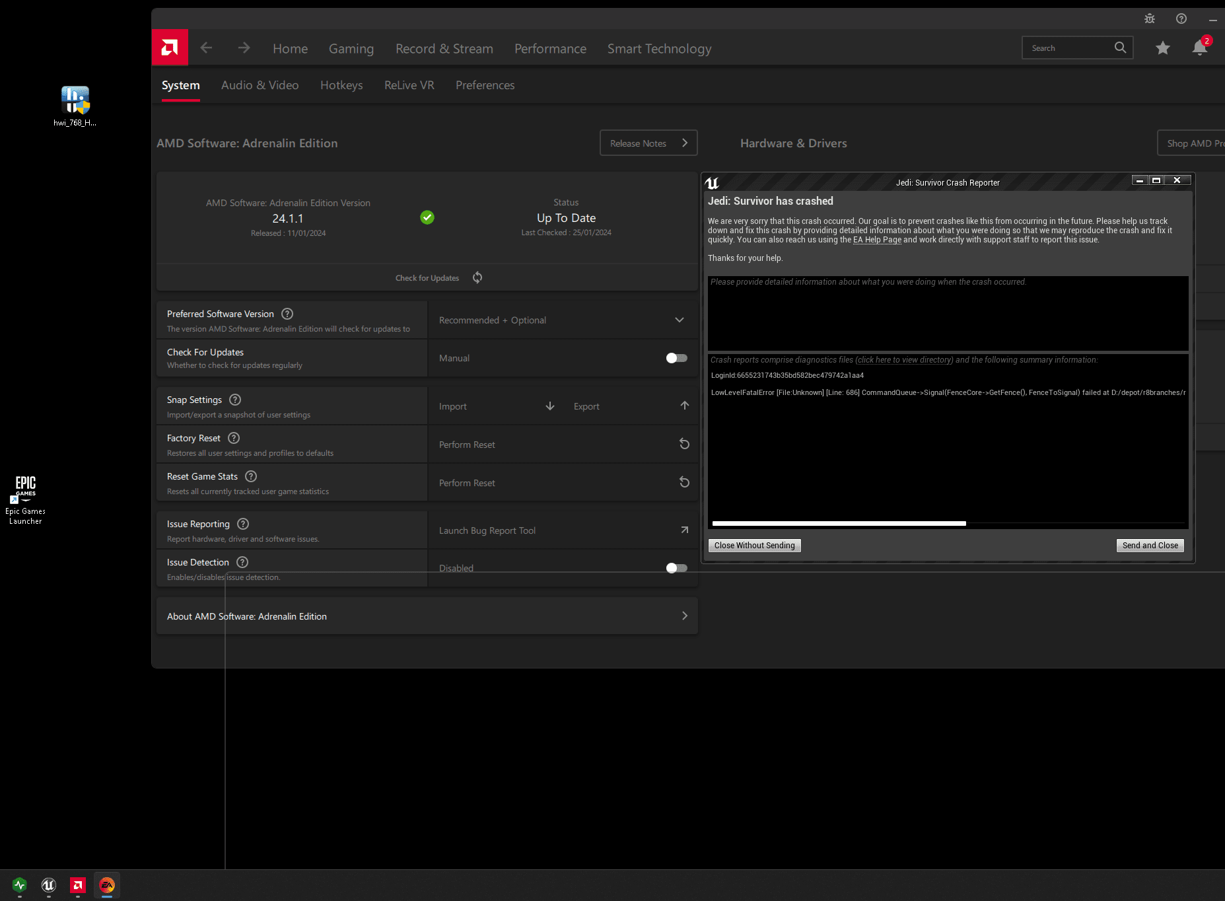Viewport: 1225px width, 901px height.
Task: Show help for Issue Reporting
Action: (x=243, y=524)
